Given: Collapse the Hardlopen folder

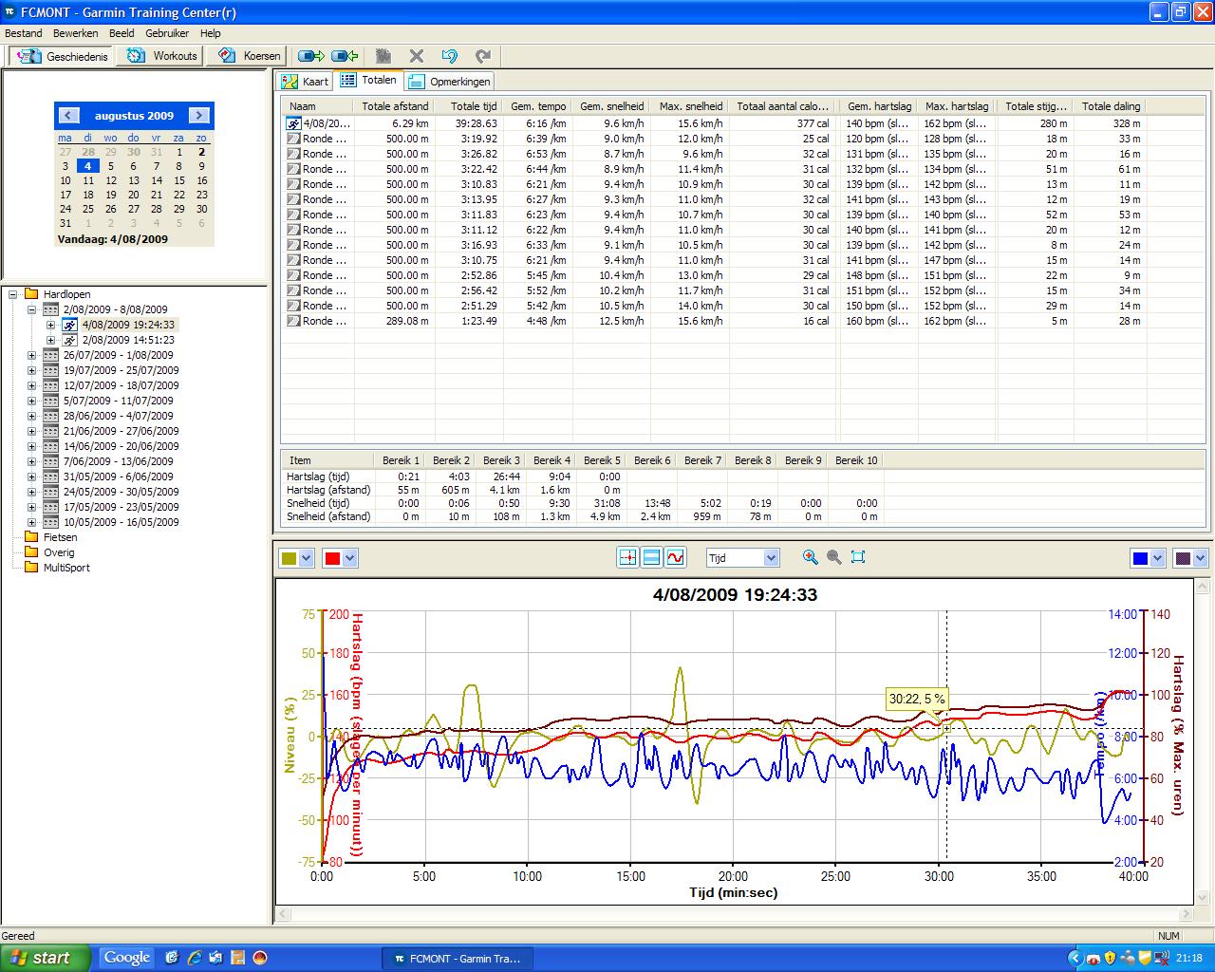Looking at the screenshot, I should pos(13,294).
